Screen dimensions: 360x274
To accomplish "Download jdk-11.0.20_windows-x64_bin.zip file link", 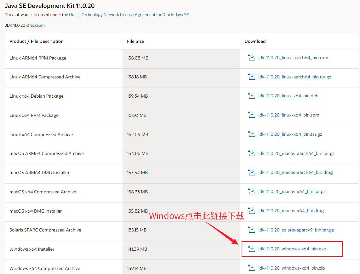I will (x=291, y=268).
